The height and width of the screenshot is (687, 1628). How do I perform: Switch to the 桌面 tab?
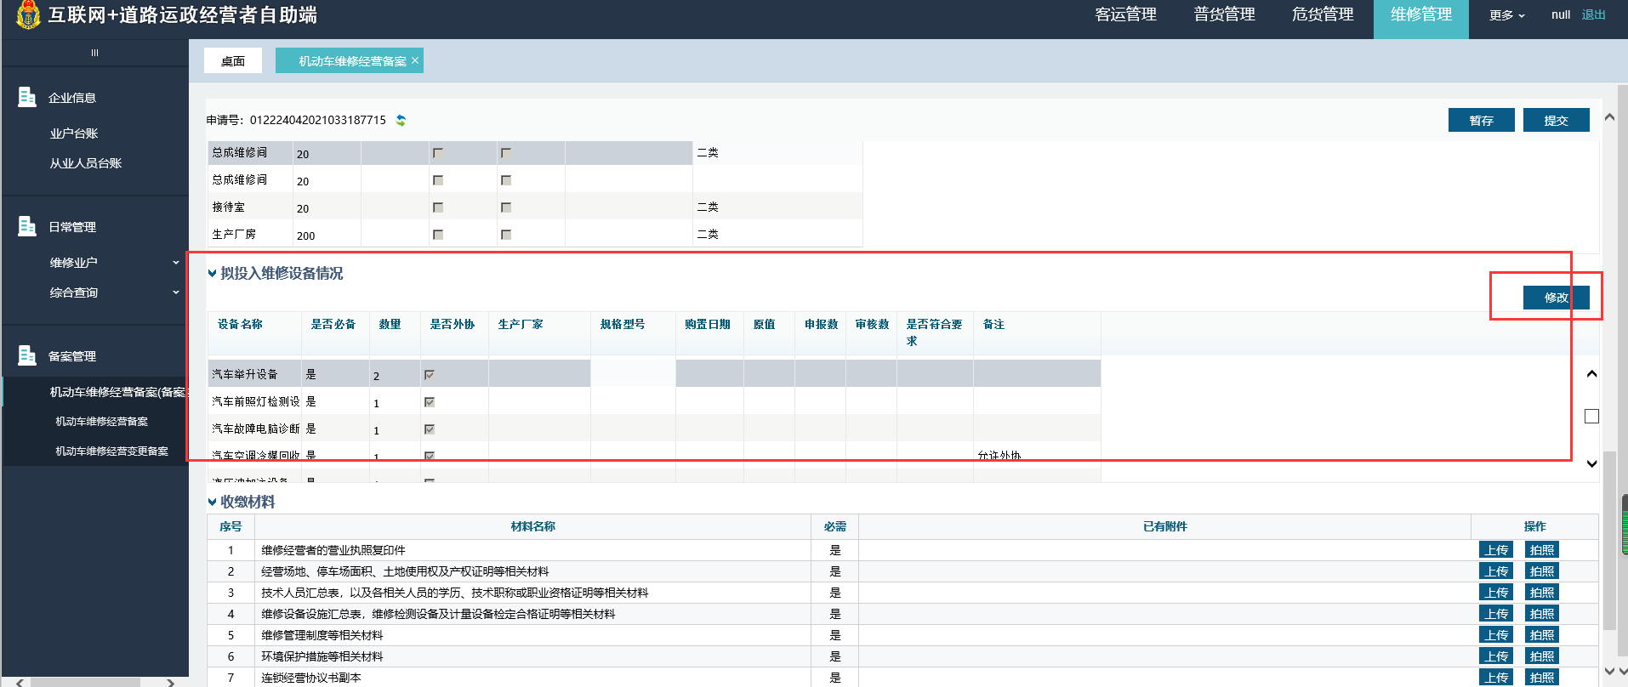(233, 61)
